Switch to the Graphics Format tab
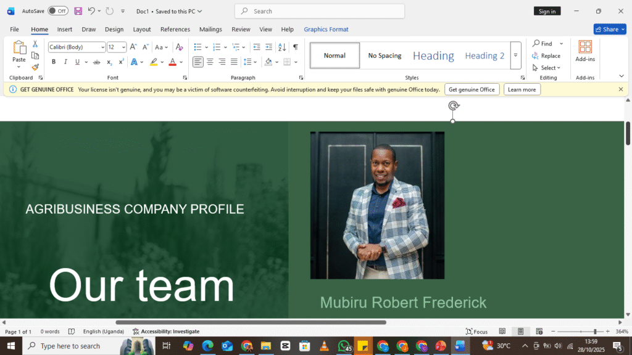 click(x=326, y=29)
